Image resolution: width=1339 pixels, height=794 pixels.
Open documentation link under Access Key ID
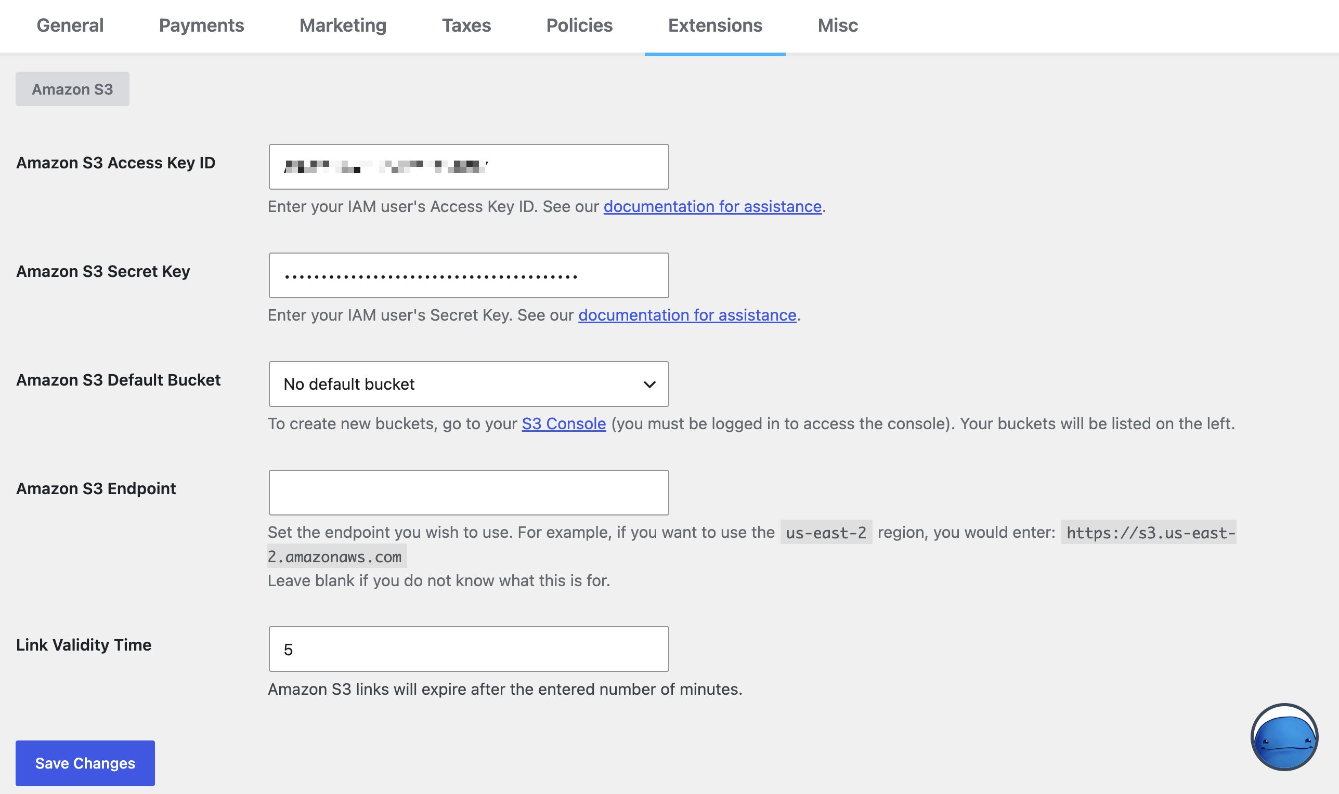712,206
